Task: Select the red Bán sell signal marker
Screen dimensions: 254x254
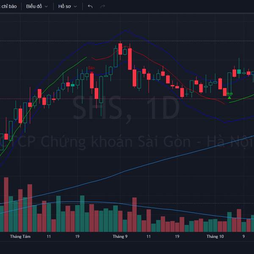Action: (91, 69)
